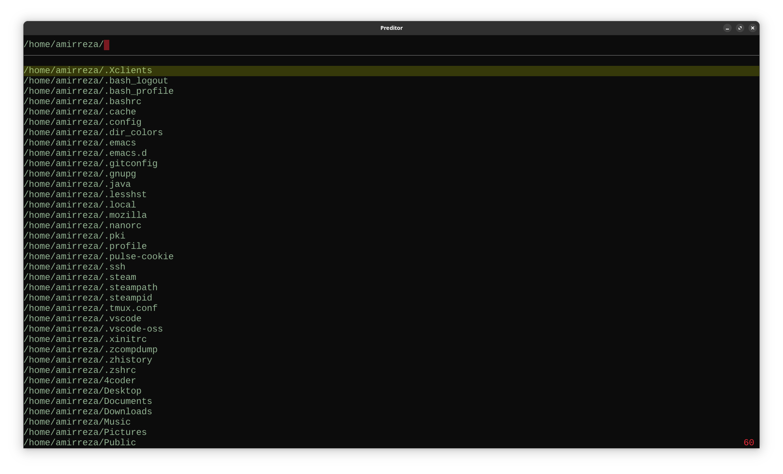Image resolution: width=783 pixels, height=474 pixels.
Task: Maximize the Preditor window
Action: (x=740, y=28)
